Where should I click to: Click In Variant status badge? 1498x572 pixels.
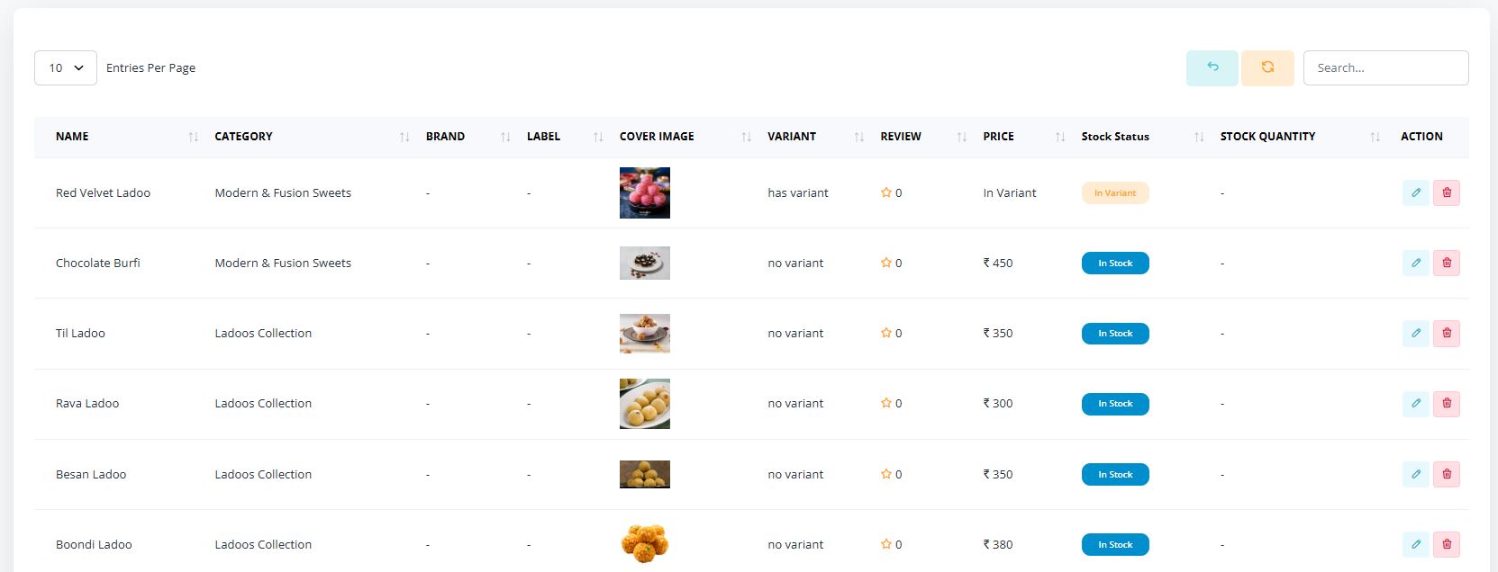(1114, 192)
